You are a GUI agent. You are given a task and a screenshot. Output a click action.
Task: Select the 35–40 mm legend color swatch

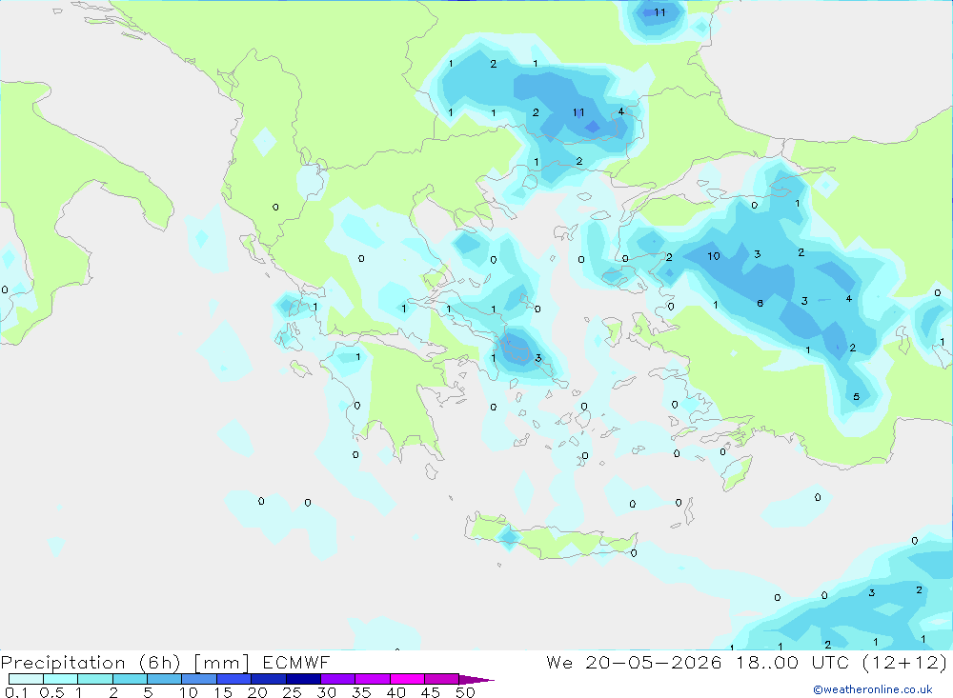(373, 679)
